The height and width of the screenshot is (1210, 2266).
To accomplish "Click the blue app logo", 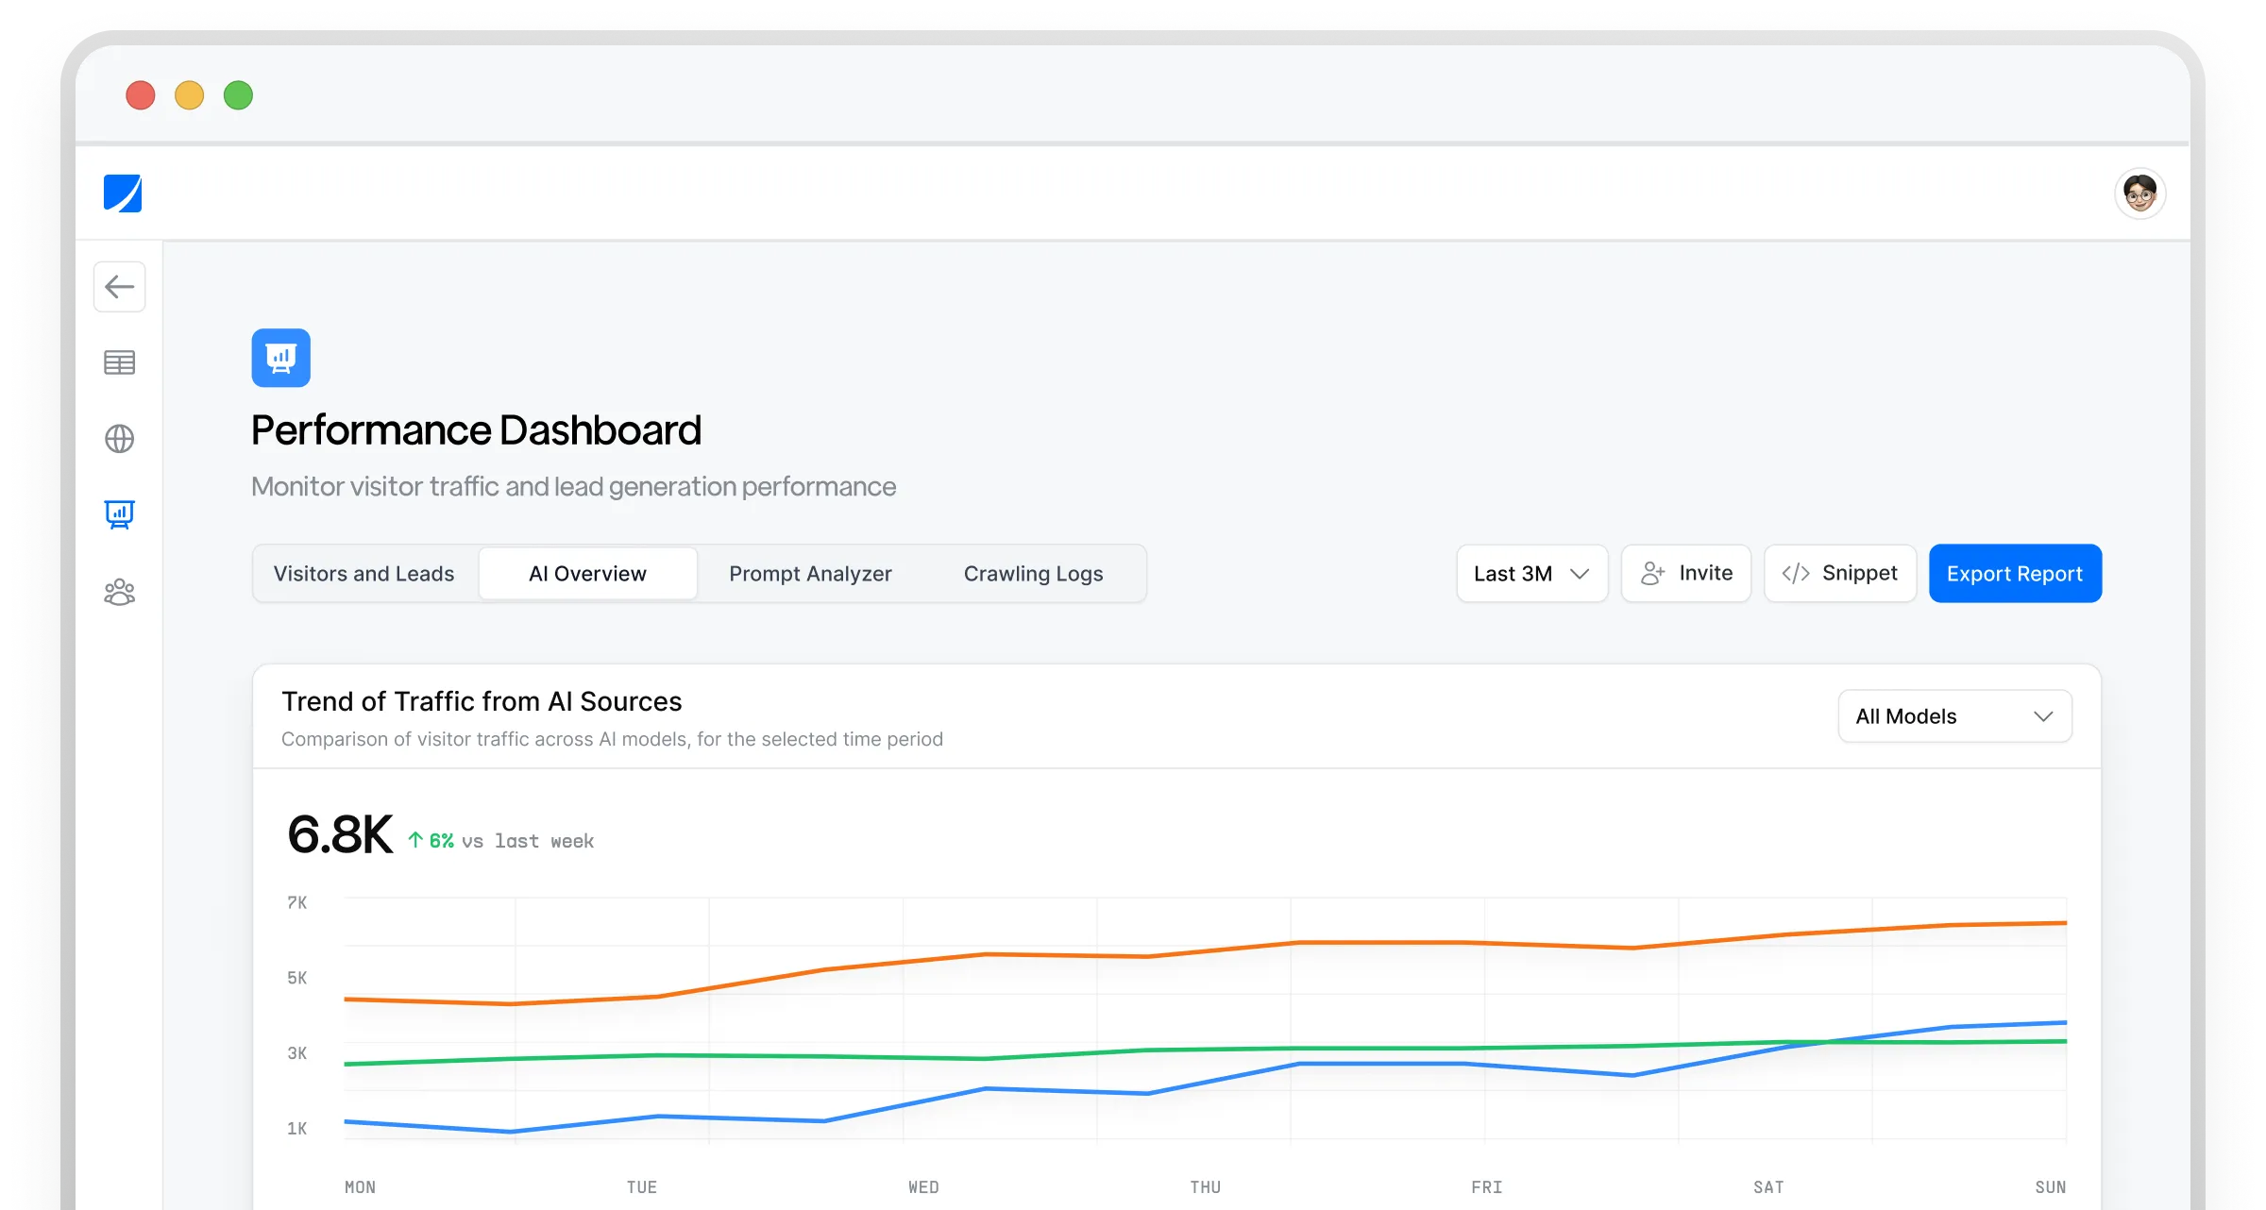I will click(123, 193).
